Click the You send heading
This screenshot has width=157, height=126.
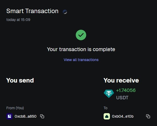[20, 80]
